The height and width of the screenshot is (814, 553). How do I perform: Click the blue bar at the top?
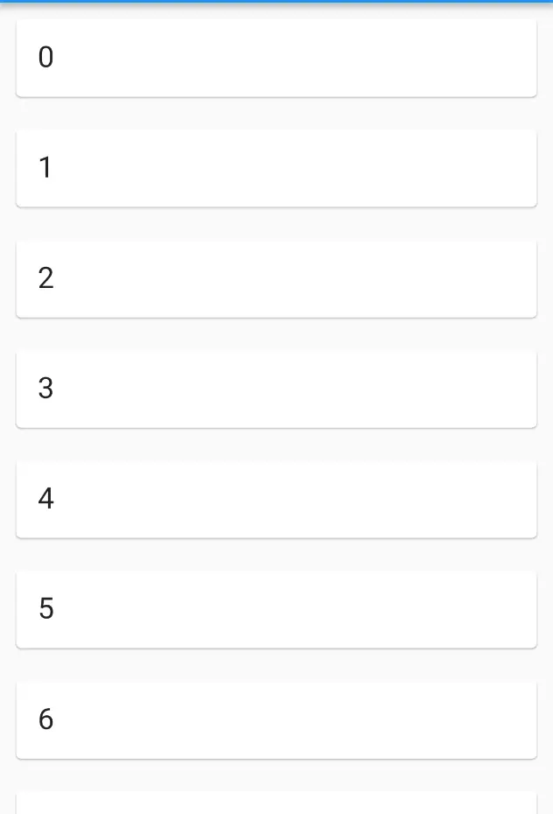point(276,2)
